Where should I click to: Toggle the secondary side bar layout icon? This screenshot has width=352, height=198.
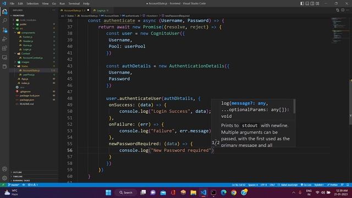click(312, 3)
